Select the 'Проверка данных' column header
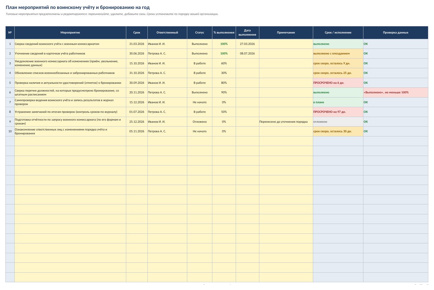434x290 pixels. (x=395, y=33)
